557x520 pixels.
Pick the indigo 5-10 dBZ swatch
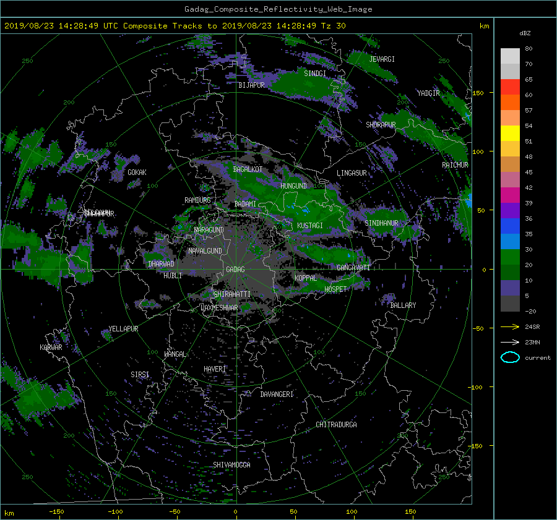(x=510, y=288)
